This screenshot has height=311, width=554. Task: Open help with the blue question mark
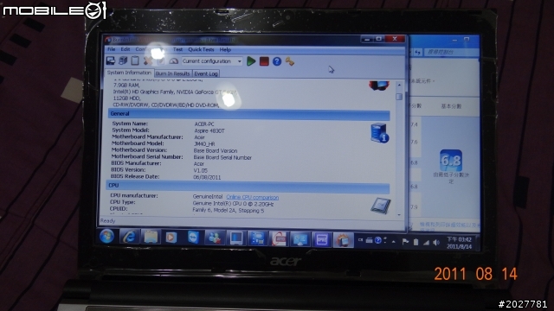[x=277, y=61]
